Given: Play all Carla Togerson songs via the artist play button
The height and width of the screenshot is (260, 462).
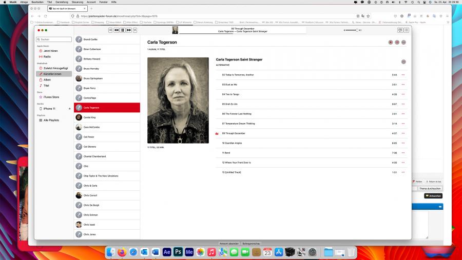Looking at the screenshot, I should 391,42.
